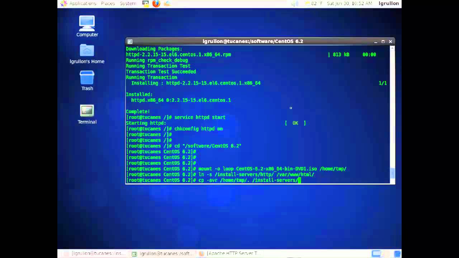
Task: Open the Trash desktop icon
Action: point(87,81)
